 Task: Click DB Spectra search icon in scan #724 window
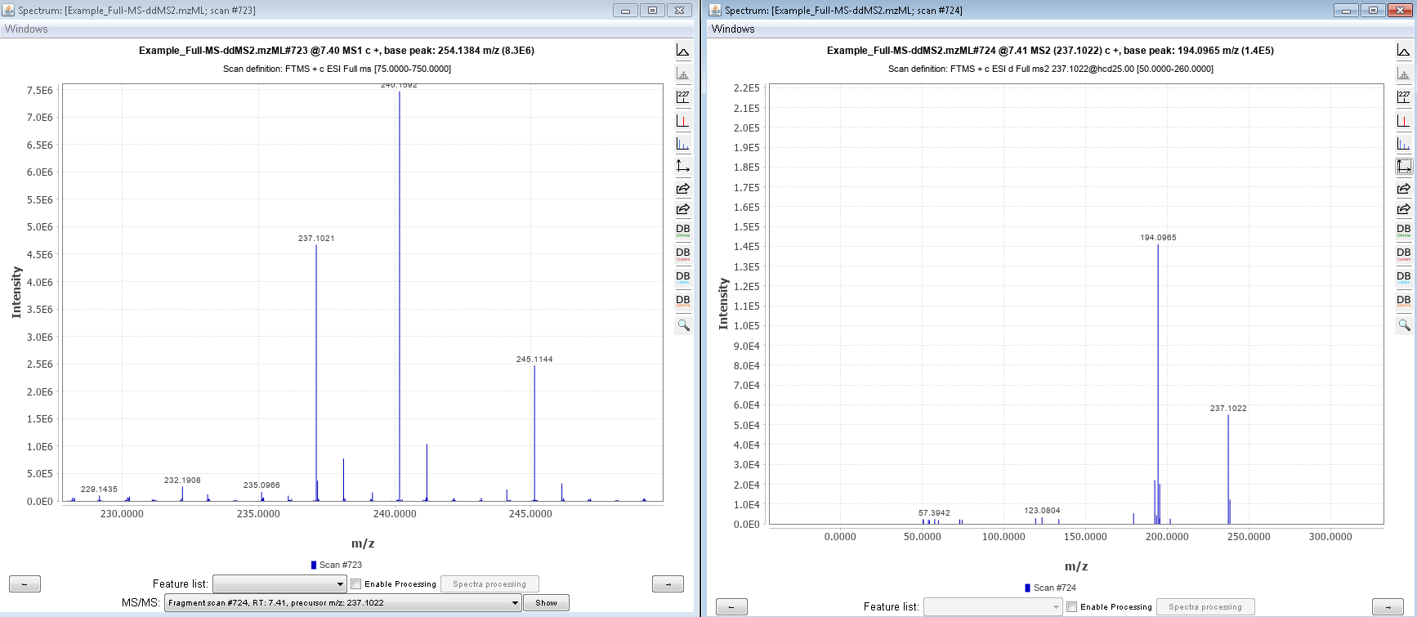coord(1403,301)
